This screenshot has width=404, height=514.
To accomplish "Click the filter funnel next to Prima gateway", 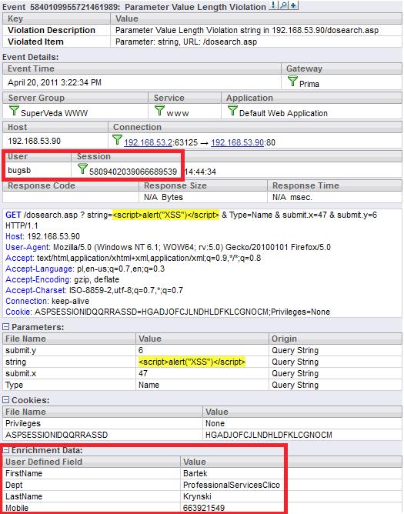I will click(x=292, y=81).
